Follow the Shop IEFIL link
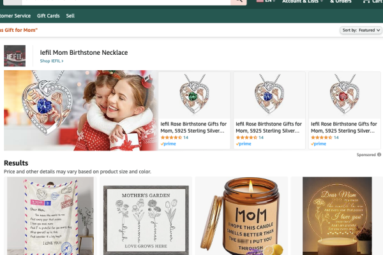383x255 pixels. pyautogui.click(x=52, y=61)
